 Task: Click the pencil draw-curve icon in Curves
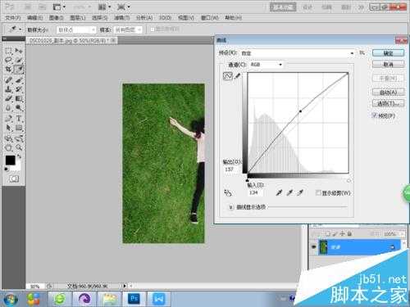238,76
